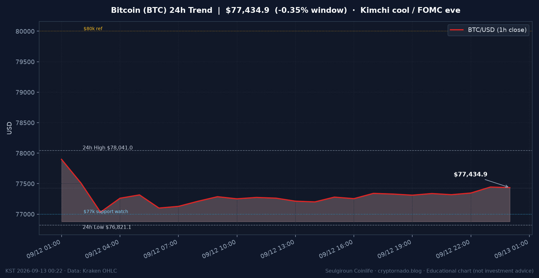Select the "Seulgiroun Coinlife · cryptornado.blog" footer credit
Image resolution: width=539 pixels, height=278 pixels.
coord(373,271)
